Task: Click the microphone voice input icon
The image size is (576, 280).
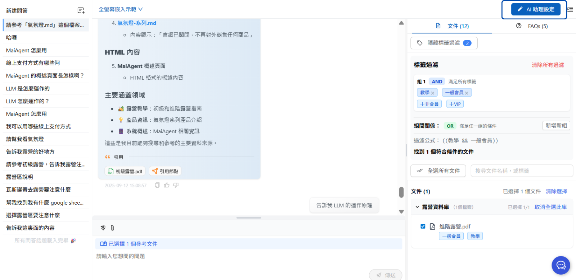Action: 103,228
